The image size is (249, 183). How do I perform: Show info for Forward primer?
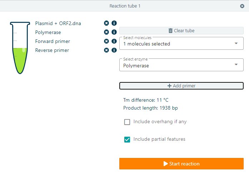[x=114, y=41]
